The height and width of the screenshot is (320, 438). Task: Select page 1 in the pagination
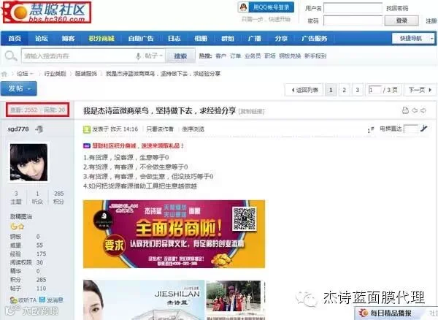[x=331, y=90]
